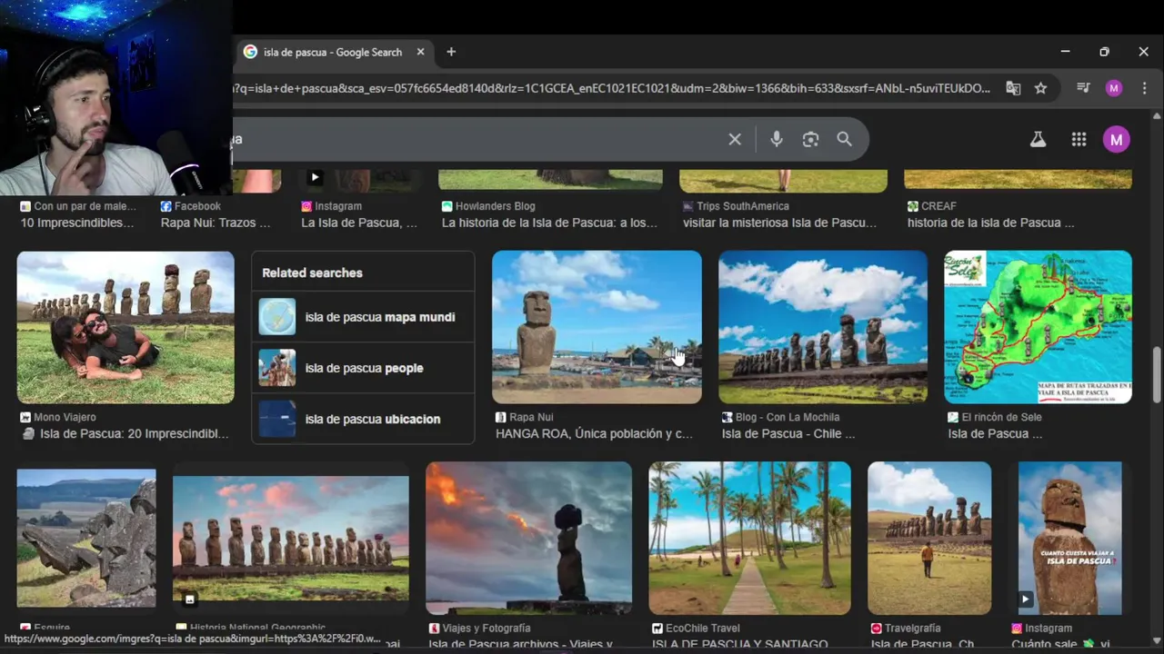Open Search Labs flask icon
The width and height of the screenshot is (1164, 654).
pyautogui.click(x=1038, y=139)
